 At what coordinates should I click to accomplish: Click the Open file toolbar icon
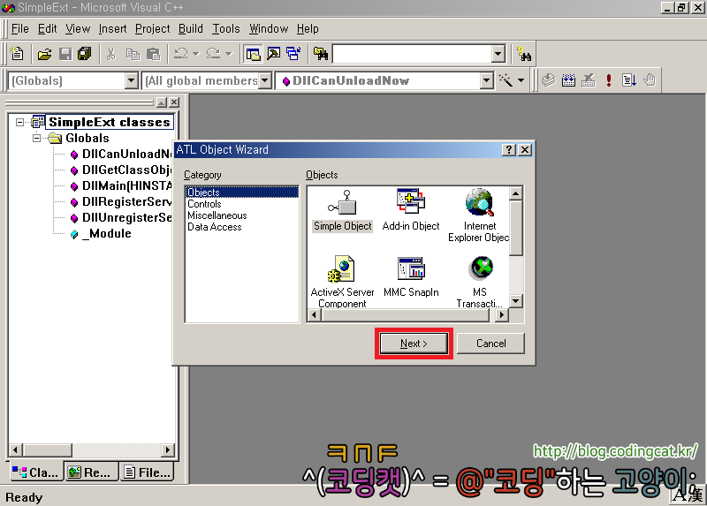[x=44, y=54]
